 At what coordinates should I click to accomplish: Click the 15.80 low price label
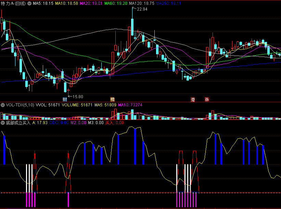pyautogui.click(x=78, y=97)
